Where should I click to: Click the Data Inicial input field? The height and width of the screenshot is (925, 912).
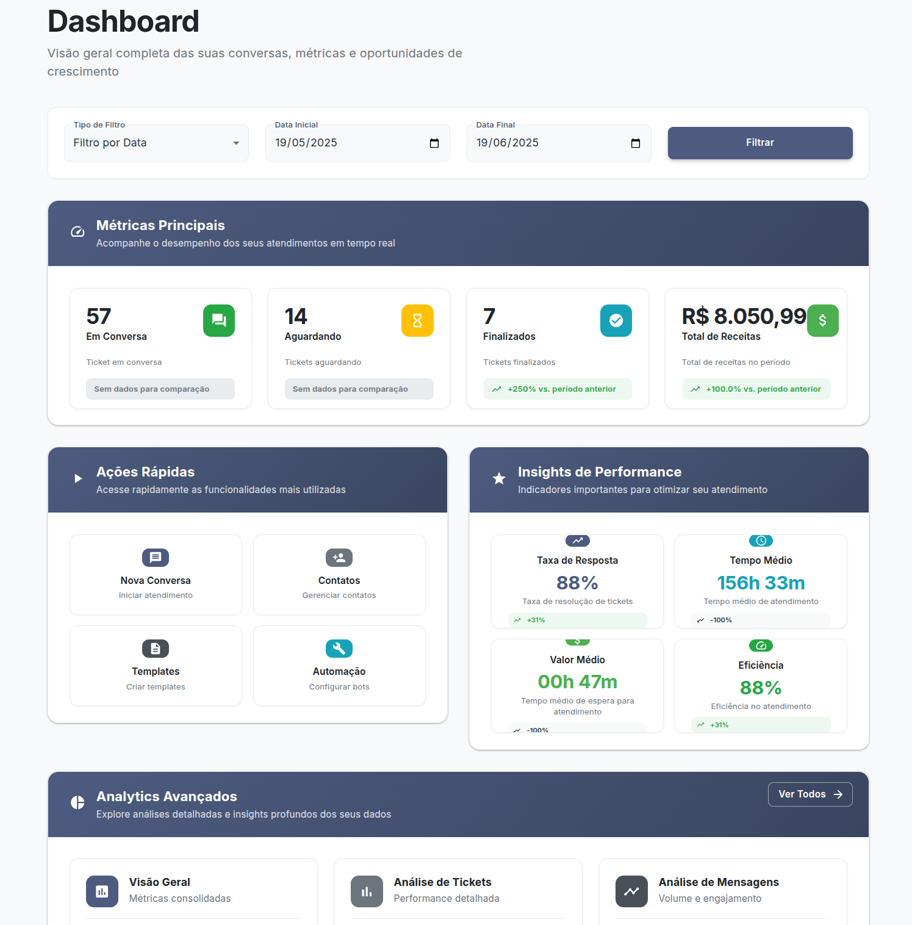pyautogui.click(x=342, y=143)
